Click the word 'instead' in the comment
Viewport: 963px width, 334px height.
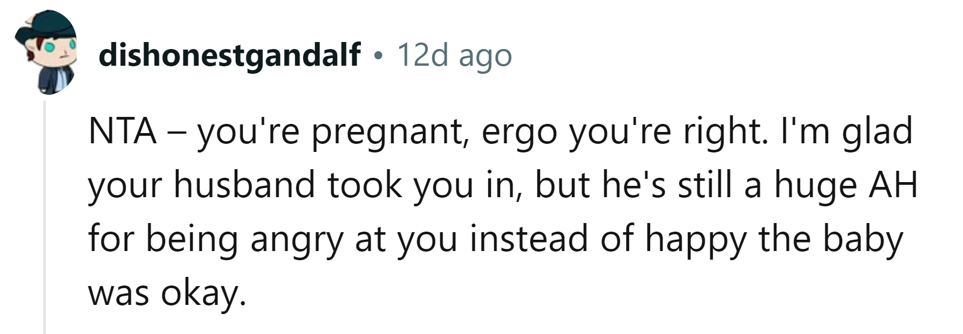point(528,239)
